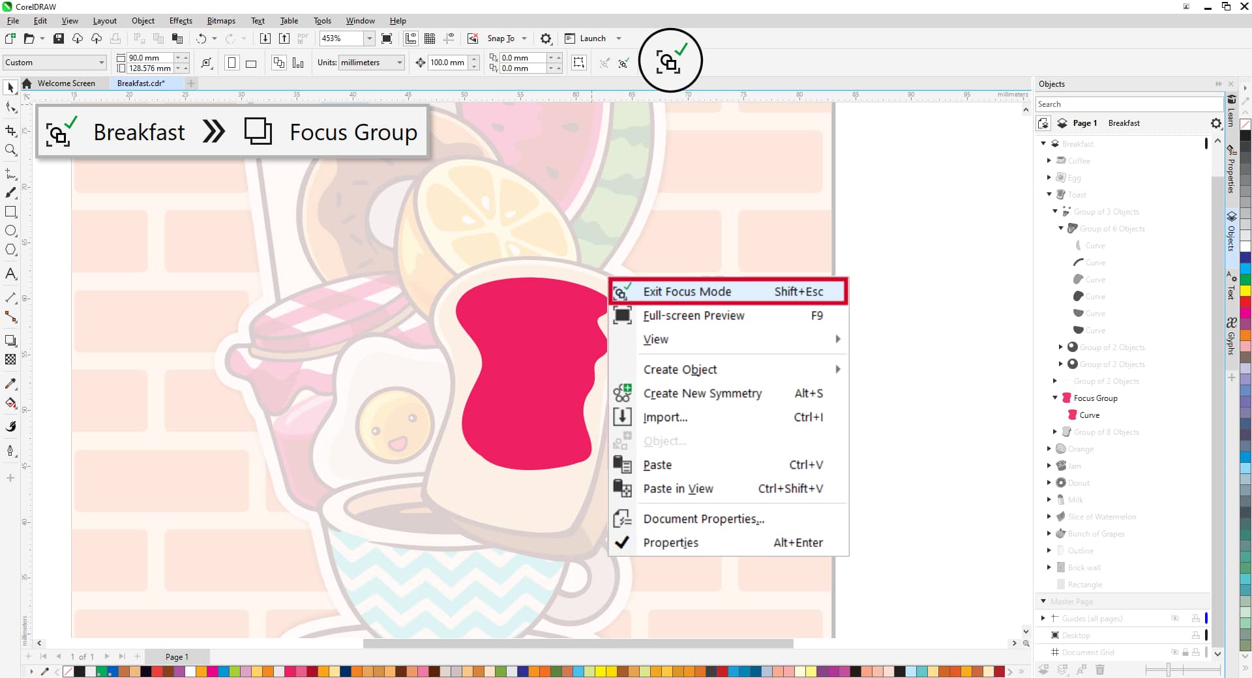Screen dimensions: 1252x678
Task: Add a new document tab with plus
Action: pyautogui.click(x=191, y=83)
